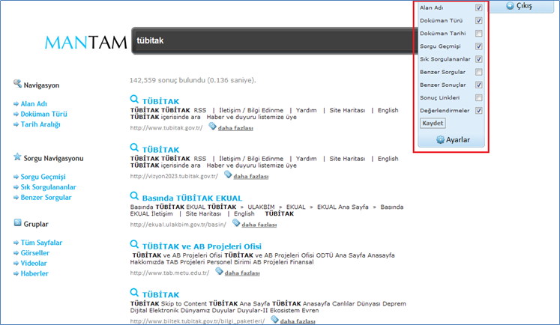
Task: Uncheck the Alan Adı checkbox
Action: pos(478,7)
